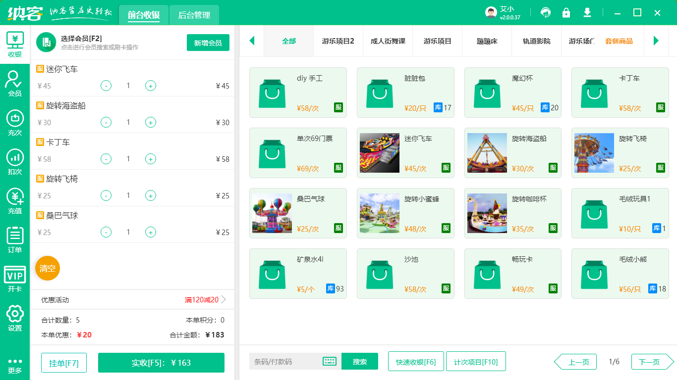677x380 pixels.
Task: Increase 卡丁车 quantity with plus stepper
Action: pyautogui.click(x=150, y=159)
